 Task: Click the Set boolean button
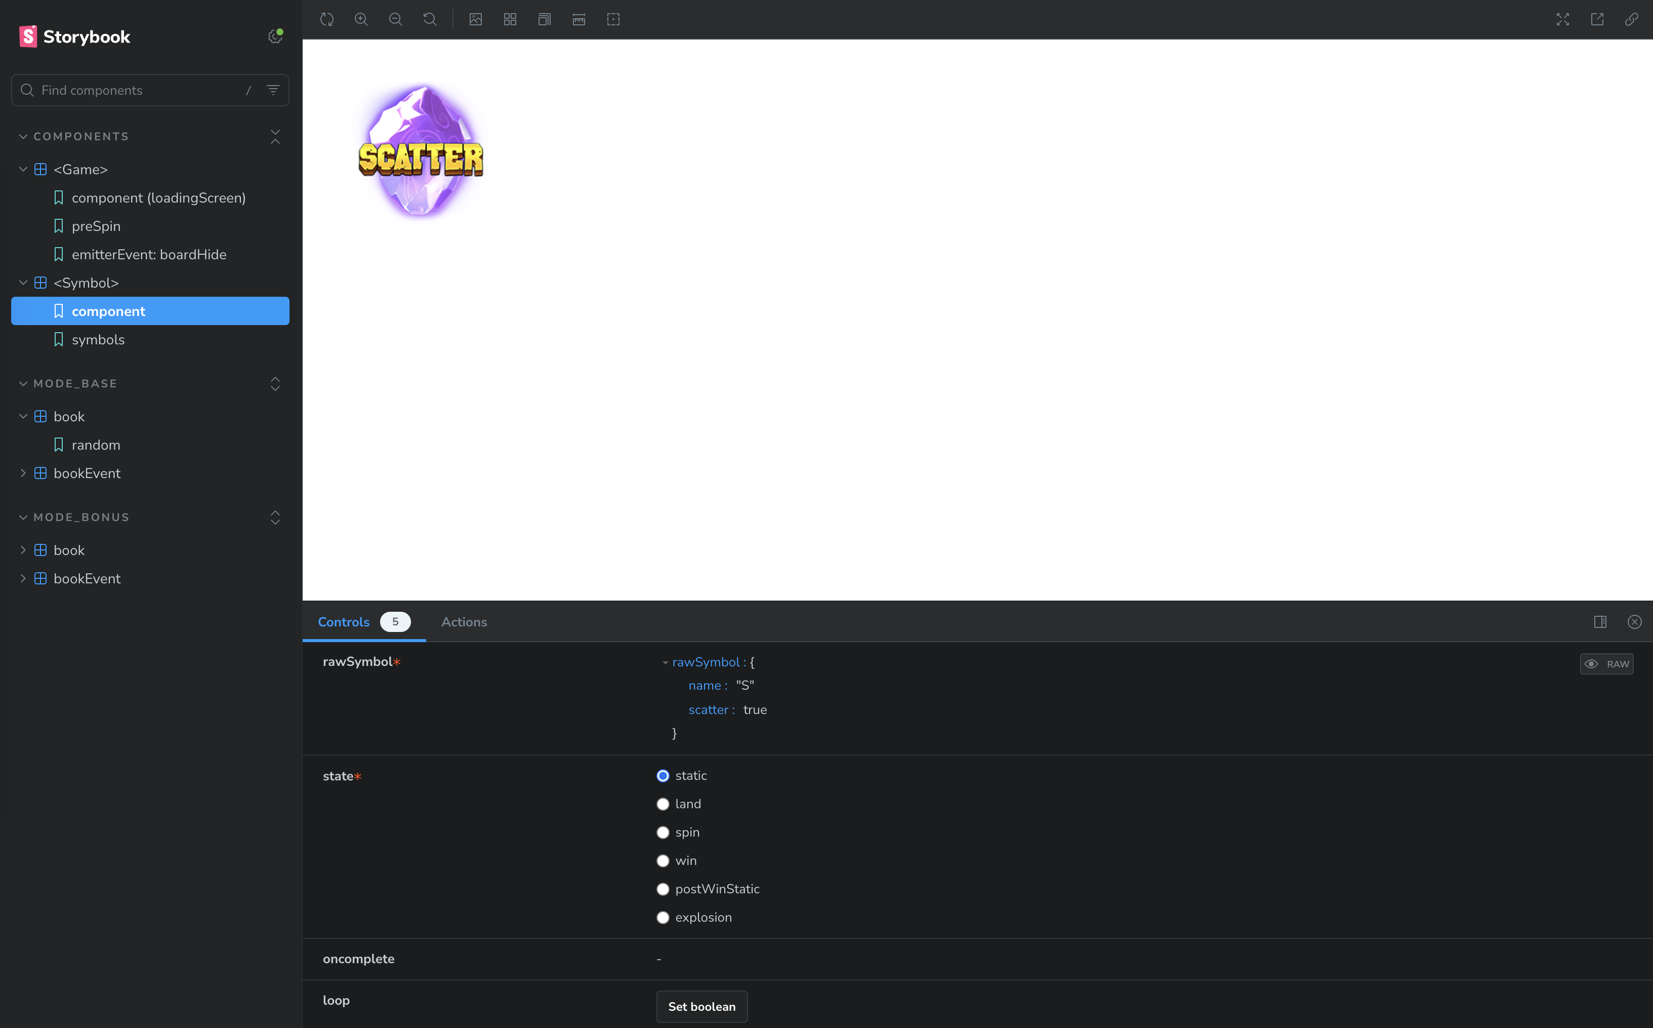pos(702,1006)
